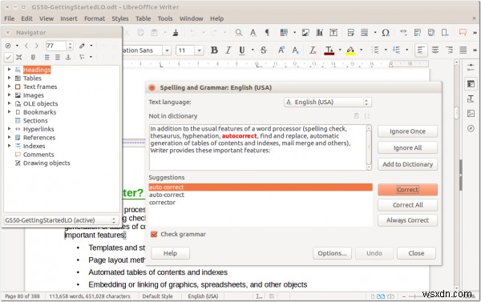Click the Insert Table grid icon

click(284, 33)
